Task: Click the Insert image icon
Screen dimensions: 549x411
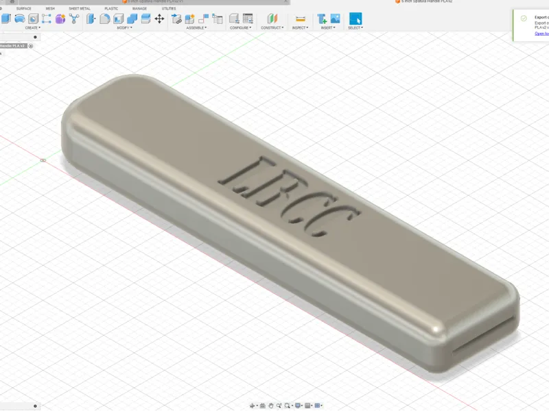Action: [x=335, y=18]
